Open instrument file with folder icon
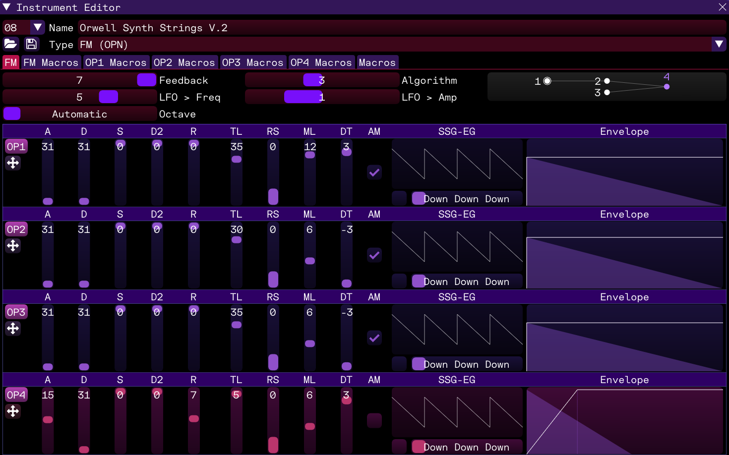The width and height of the screenshot is (729, 455). tap(10, 44)
